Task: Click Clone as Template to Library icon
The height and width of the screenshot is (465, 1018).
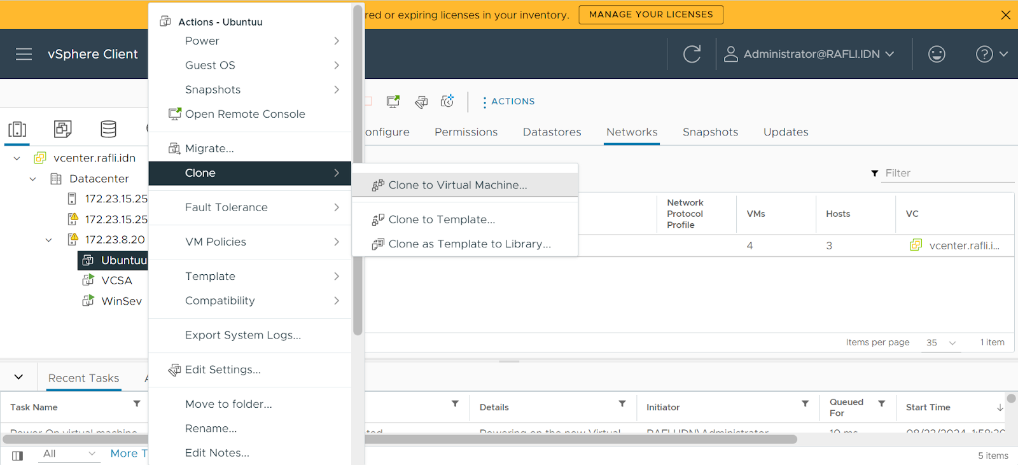Action: [378, 244]
